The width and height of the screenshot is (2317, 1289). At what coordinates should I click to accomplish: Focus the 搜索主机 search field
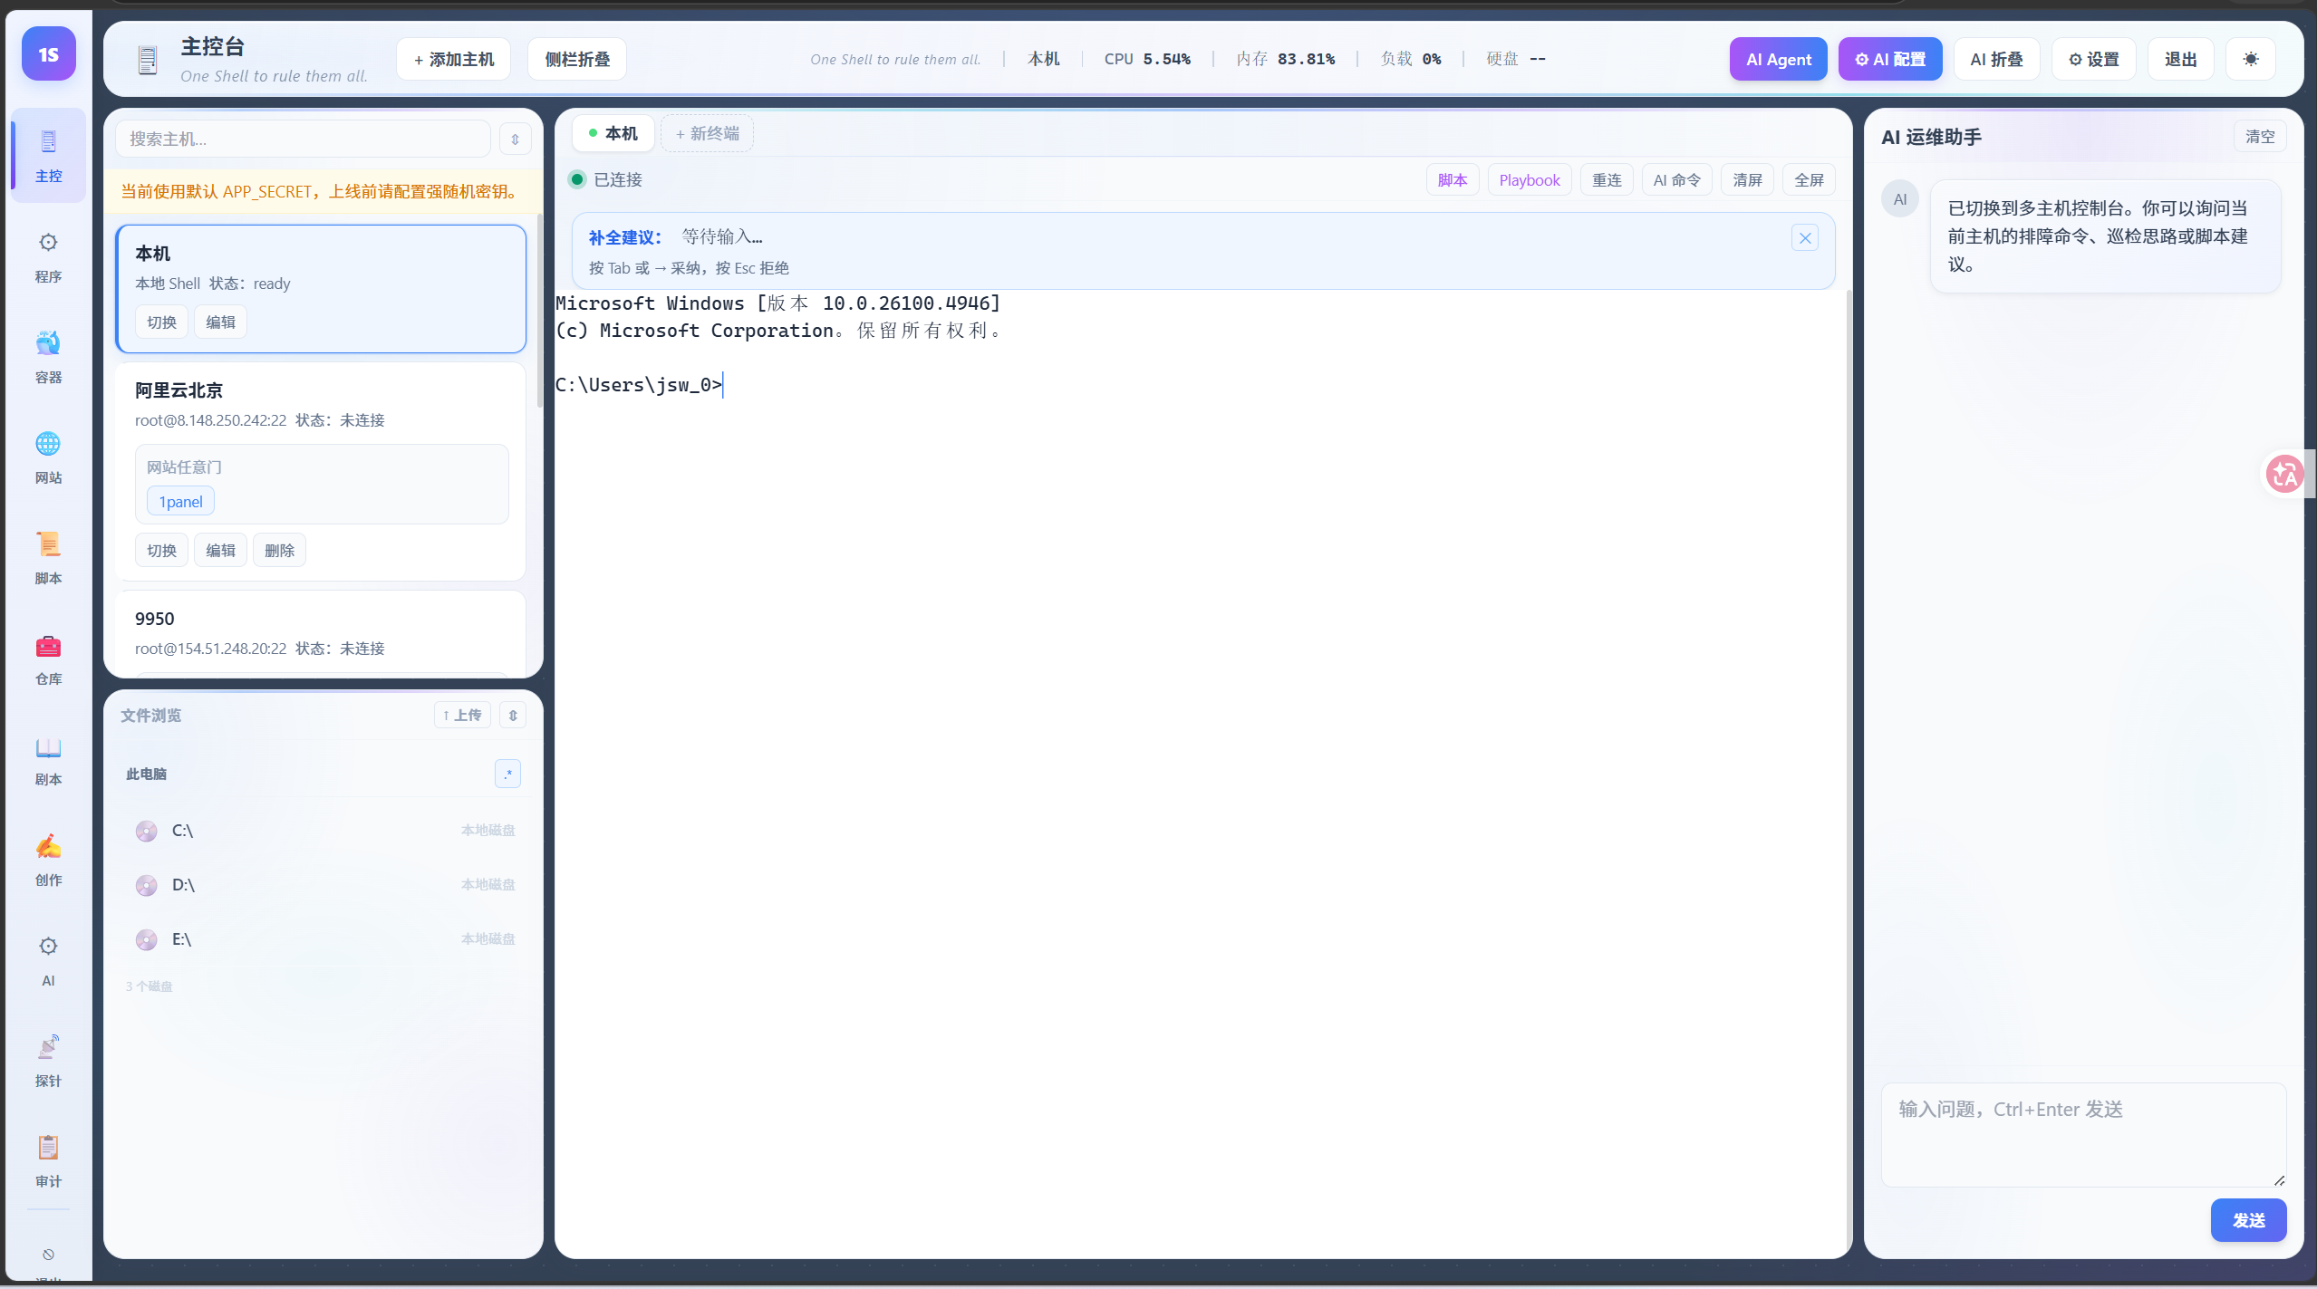click(303, 139)
